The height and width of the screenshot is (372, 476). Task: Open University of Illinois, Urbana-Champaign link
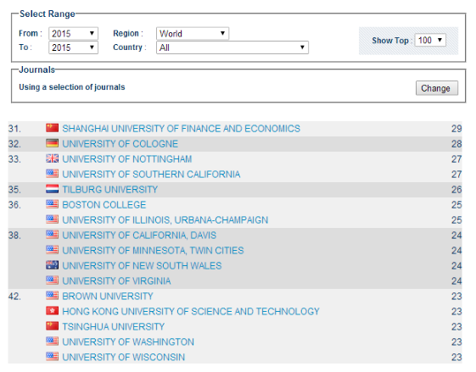(x=165, y=219)
